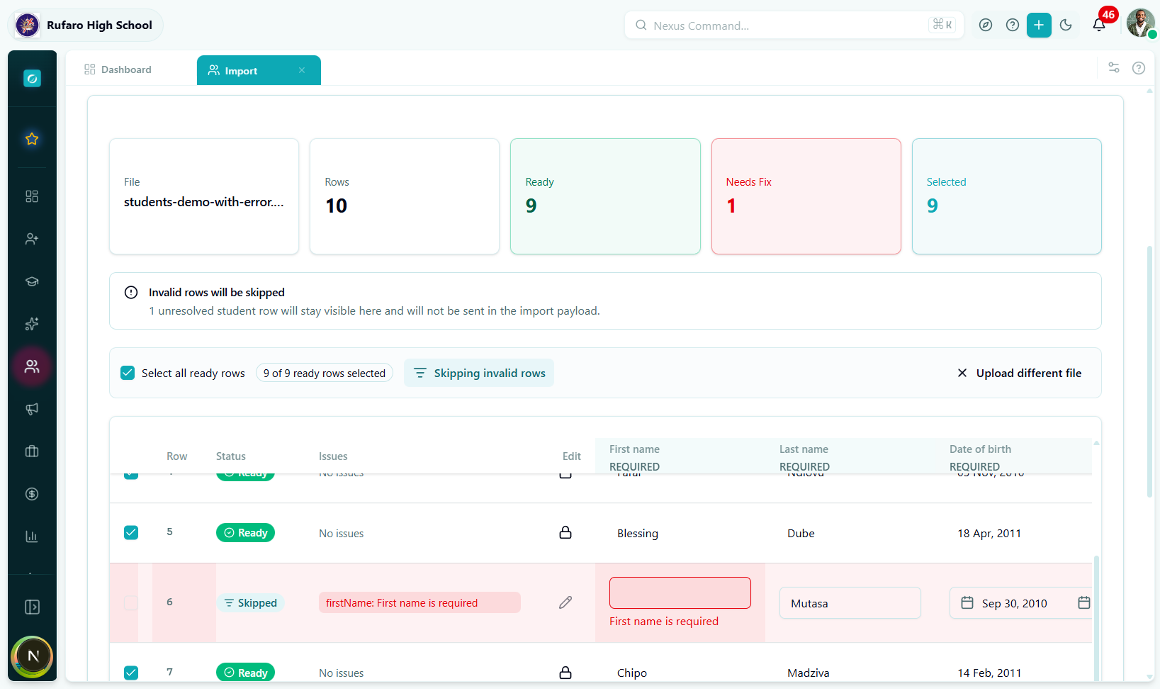Expand sidebar panel toggle icon

pos(32,607)
